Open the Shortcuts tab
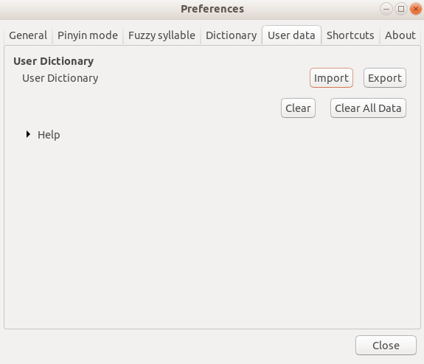The height and width of the screenshot is (364, 424). pyautogui.click(x=350, y=35)
